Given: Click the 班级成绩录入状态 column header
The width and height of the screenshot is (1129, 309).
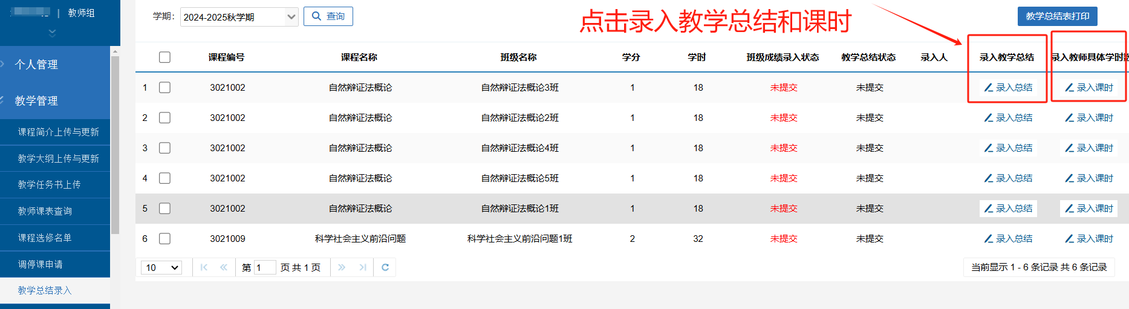Looking at the screenshot, I should (783, 57).
